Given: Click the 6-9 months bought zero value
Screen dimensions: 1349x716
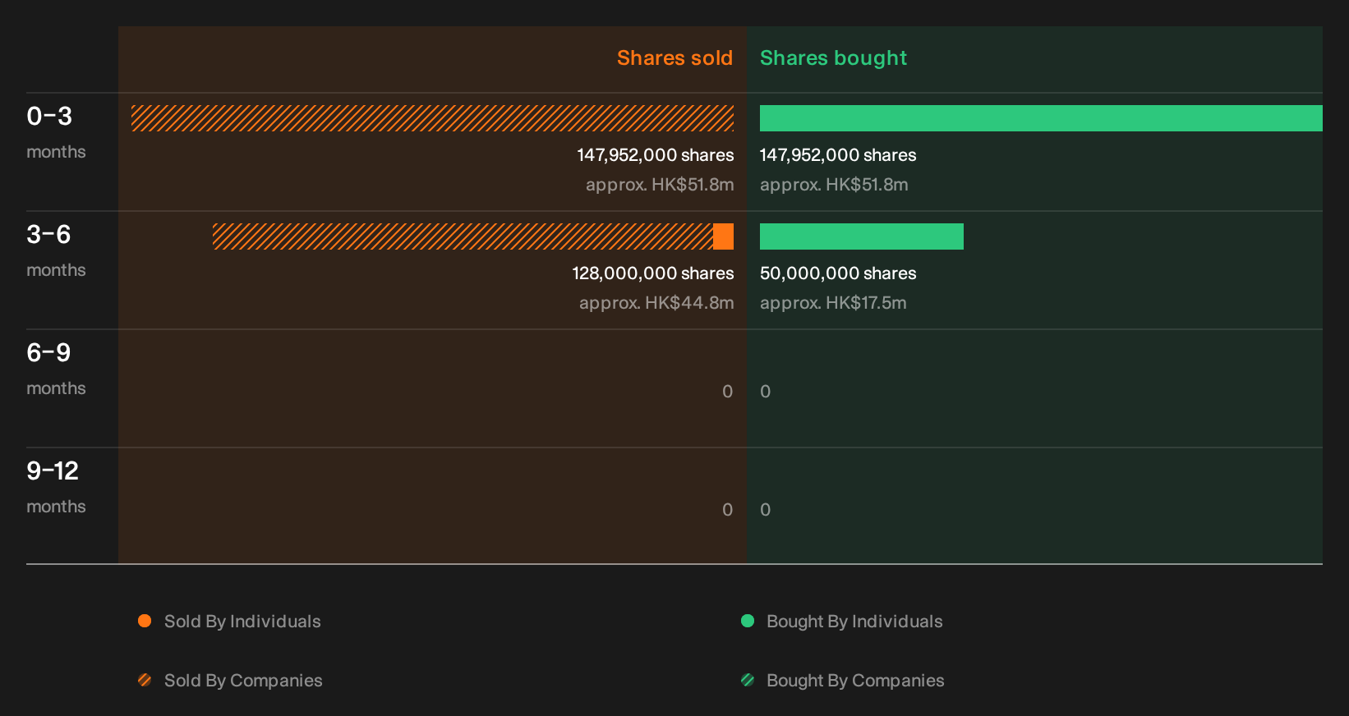Looking at the screenshot, I should 766,392.
